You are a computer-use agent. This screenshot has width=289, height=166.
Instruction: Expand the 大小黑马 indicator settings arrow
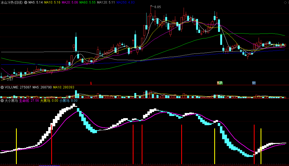tap(2, 101)
